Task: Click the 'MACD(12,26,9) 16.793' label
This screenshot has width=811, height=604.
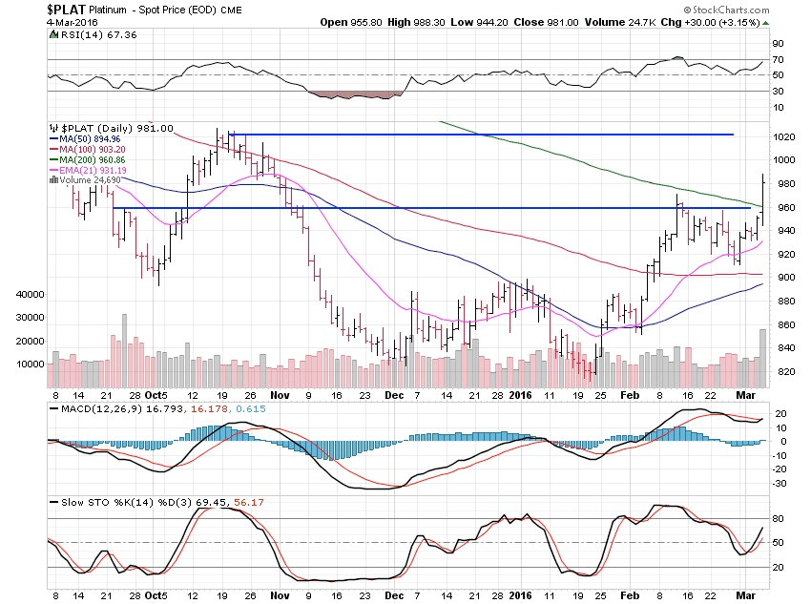Action: pos(122,408)
